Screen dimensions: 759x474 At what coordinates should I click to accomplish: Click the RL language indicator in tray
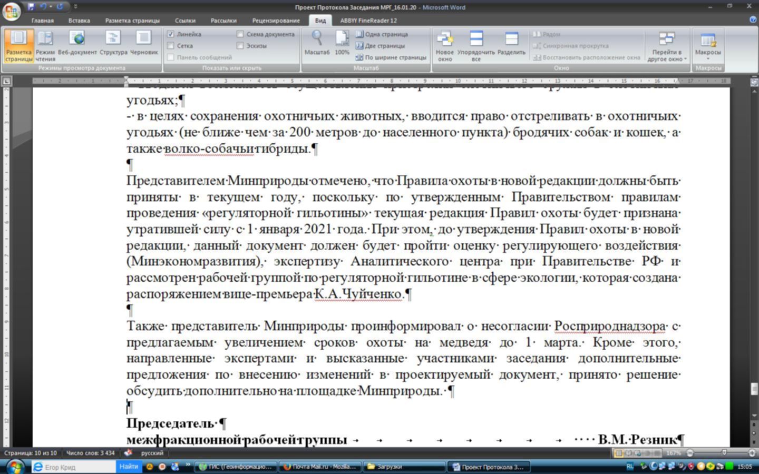click(x=630, y=467)
